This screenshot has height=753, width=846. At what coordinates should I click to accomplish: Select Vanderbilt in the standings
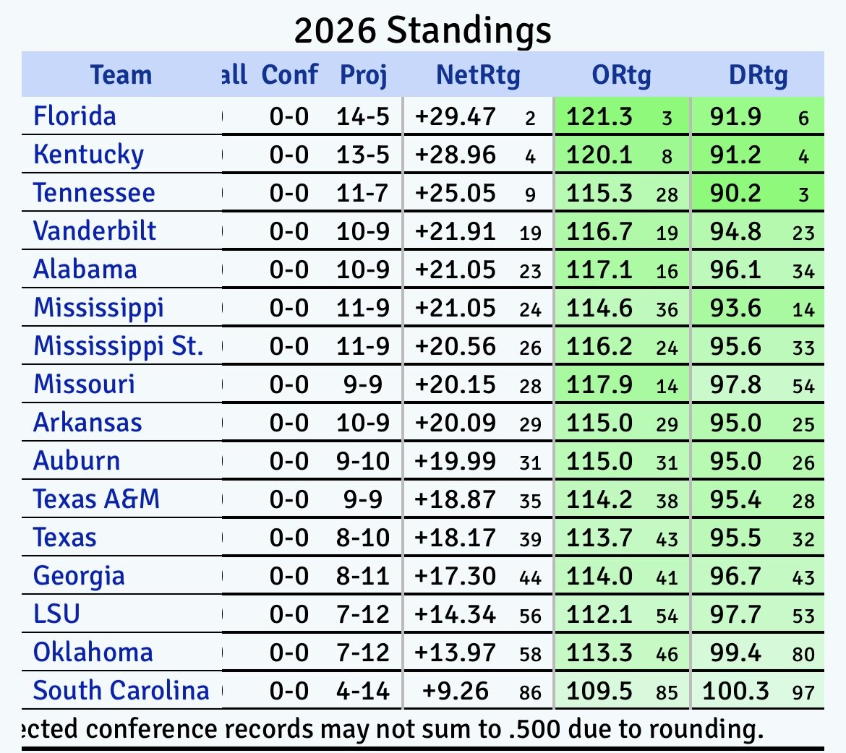tap(95, 231)
